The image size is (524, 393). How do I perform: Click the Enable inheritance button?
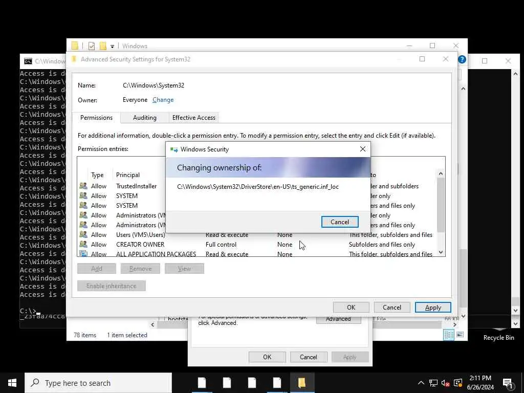pyautogui.click(x=111, y=286)
